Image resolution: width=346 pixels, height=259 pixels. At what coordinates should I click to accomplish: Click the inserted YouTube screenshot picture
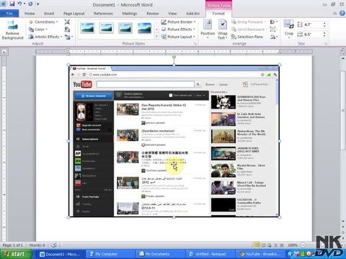174,141
